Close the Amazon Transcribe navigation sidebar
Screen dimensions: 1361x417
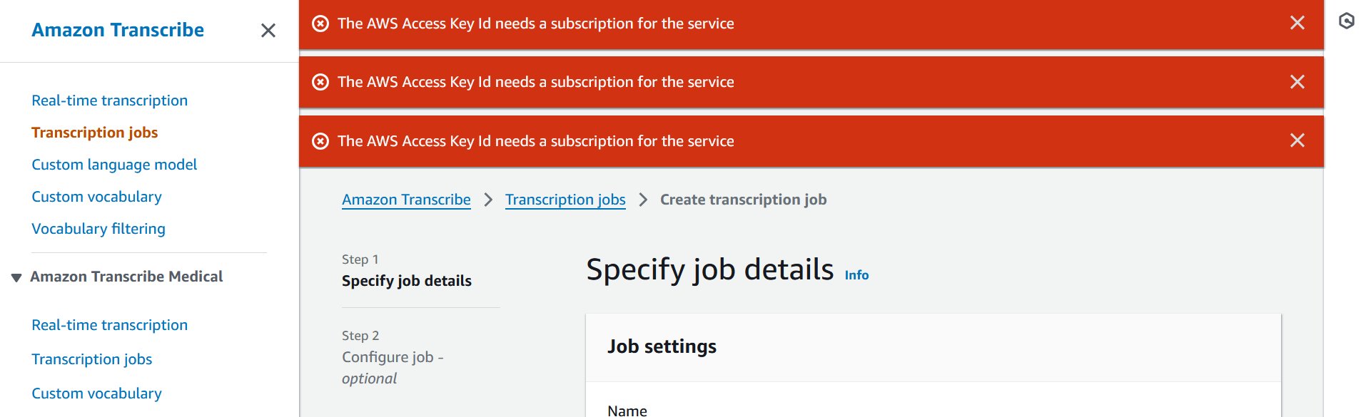coord(268,31)
